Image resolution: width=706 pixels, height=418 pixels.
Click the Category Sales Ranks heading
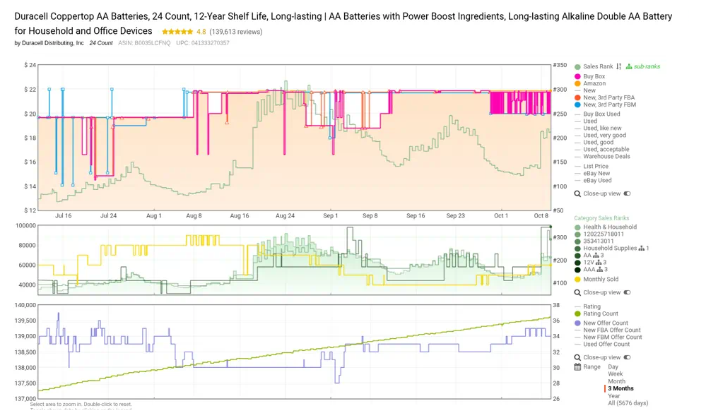[x=601, y=218]
